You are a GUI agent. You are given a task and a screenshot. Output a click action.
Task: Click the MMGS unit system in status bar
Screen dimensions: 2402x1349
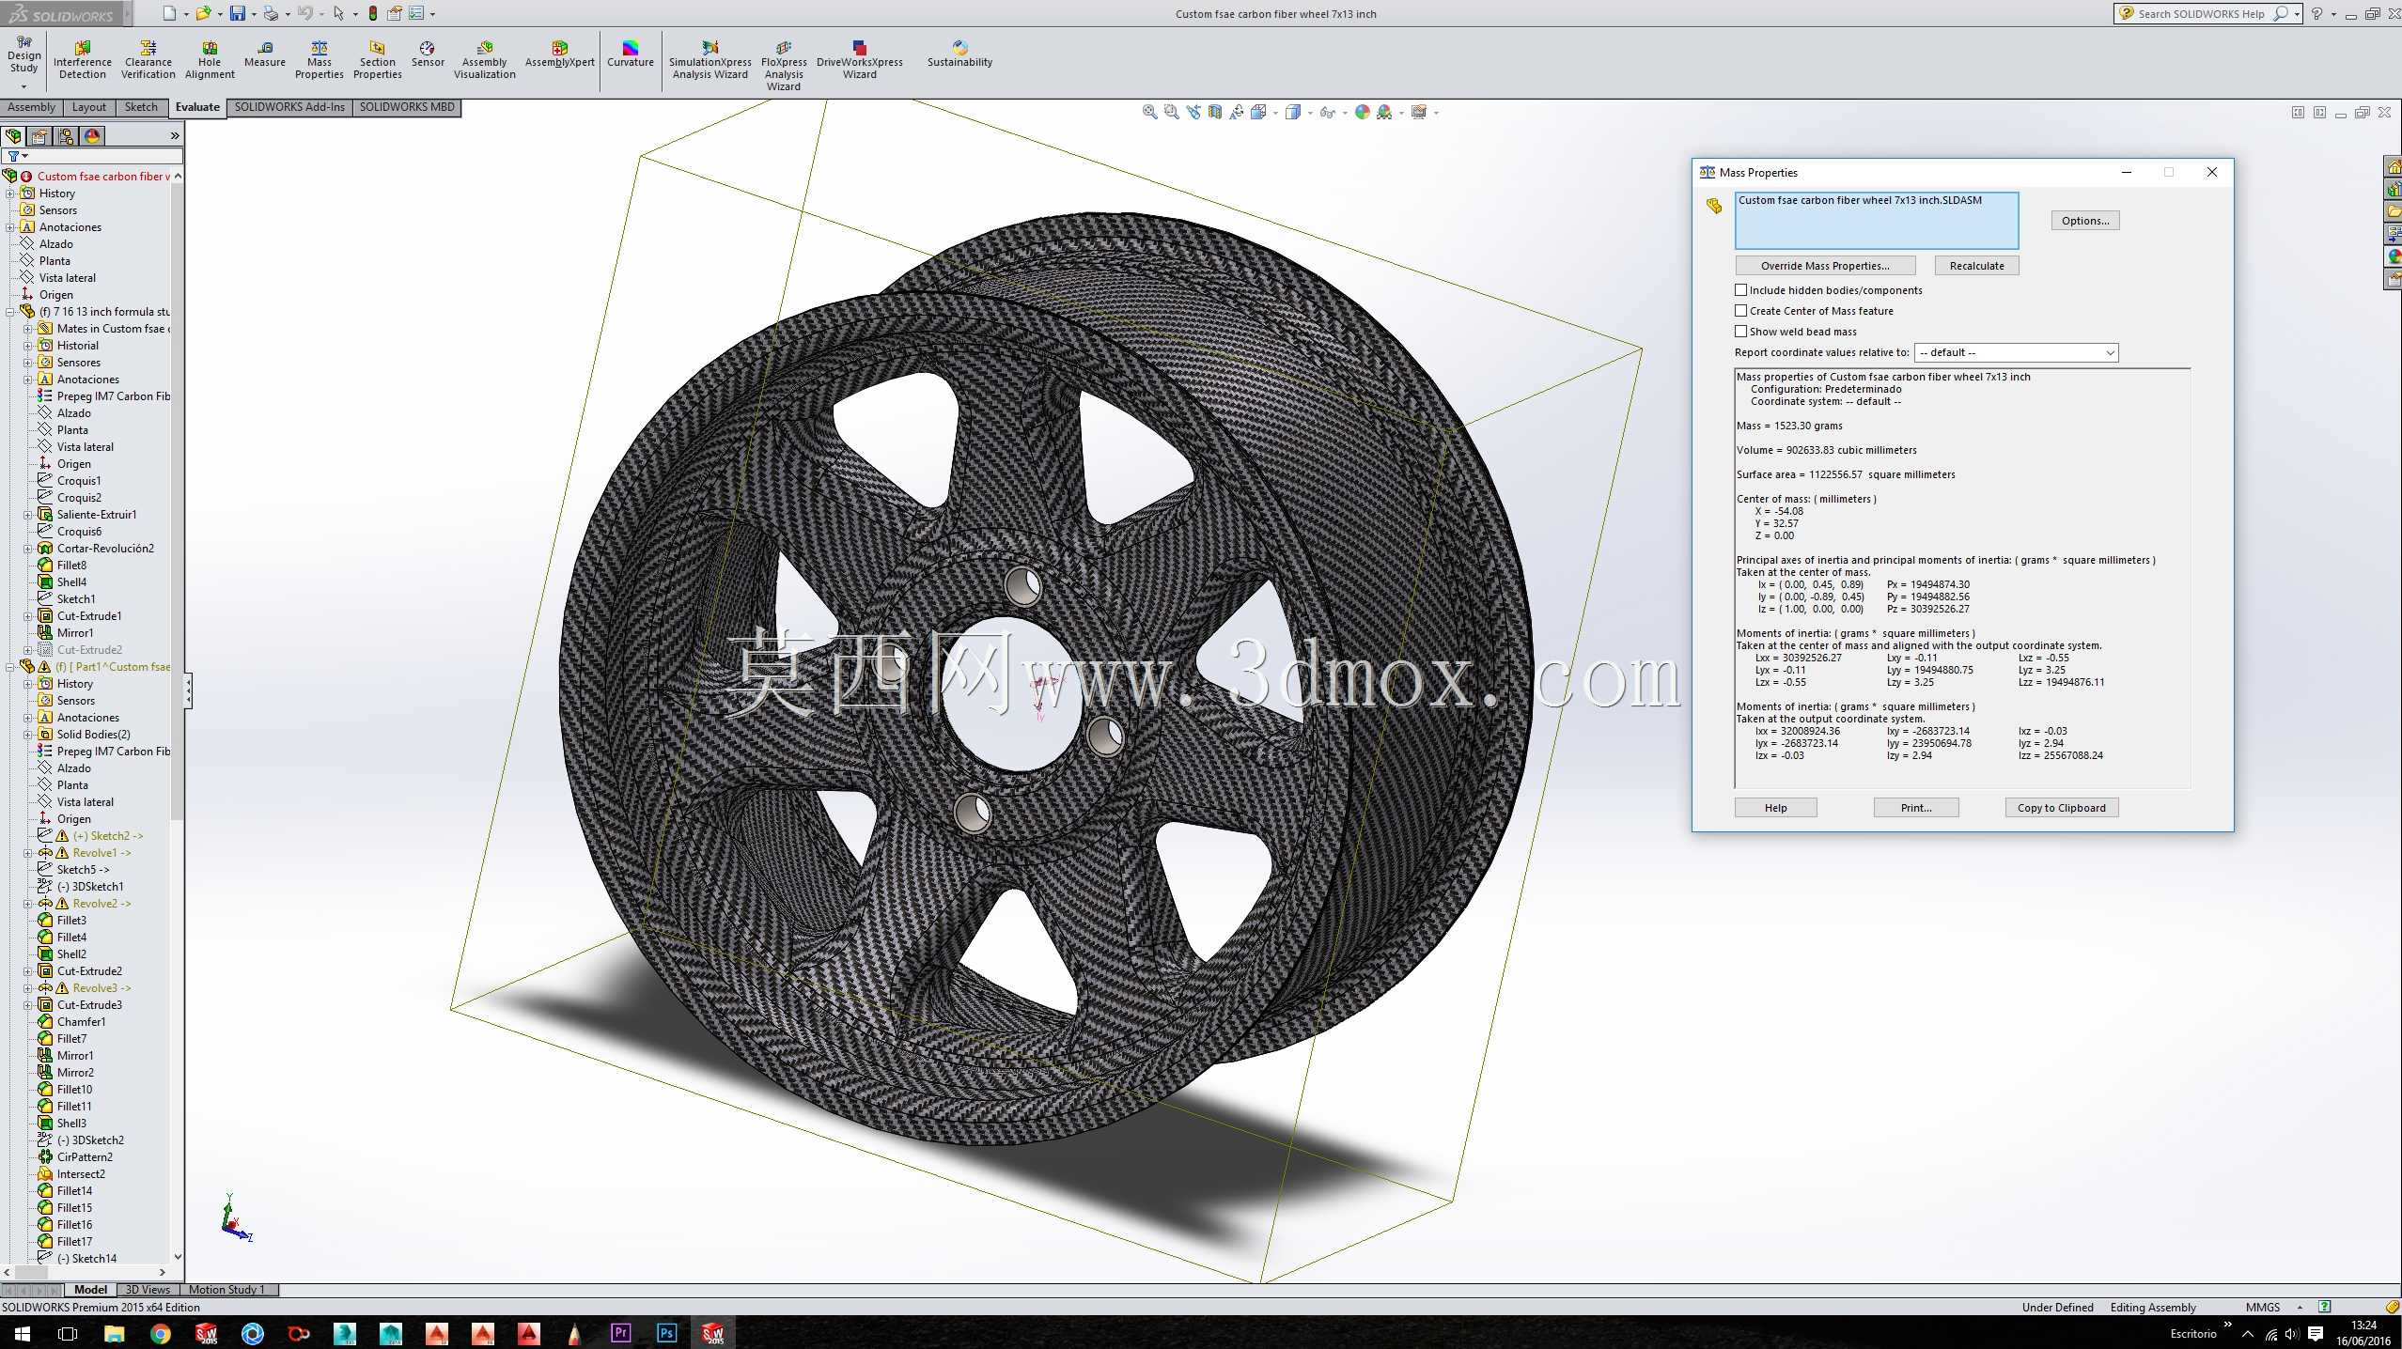click(2263, 1307)
